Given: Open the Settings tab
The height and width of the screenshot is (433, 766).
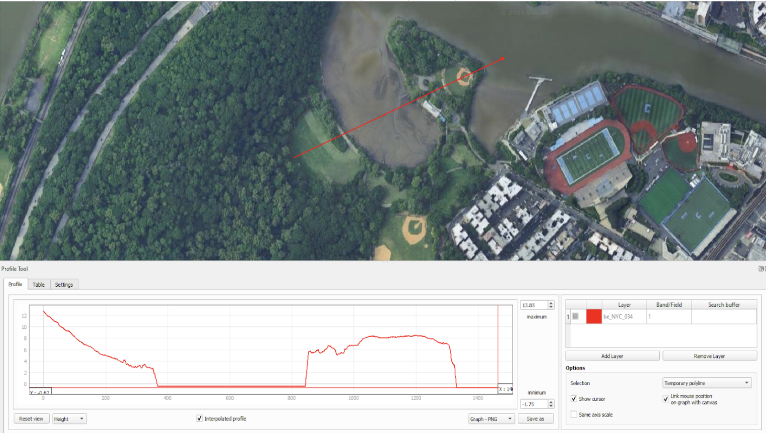Looking at the screenshot, I should pos(64,284).
